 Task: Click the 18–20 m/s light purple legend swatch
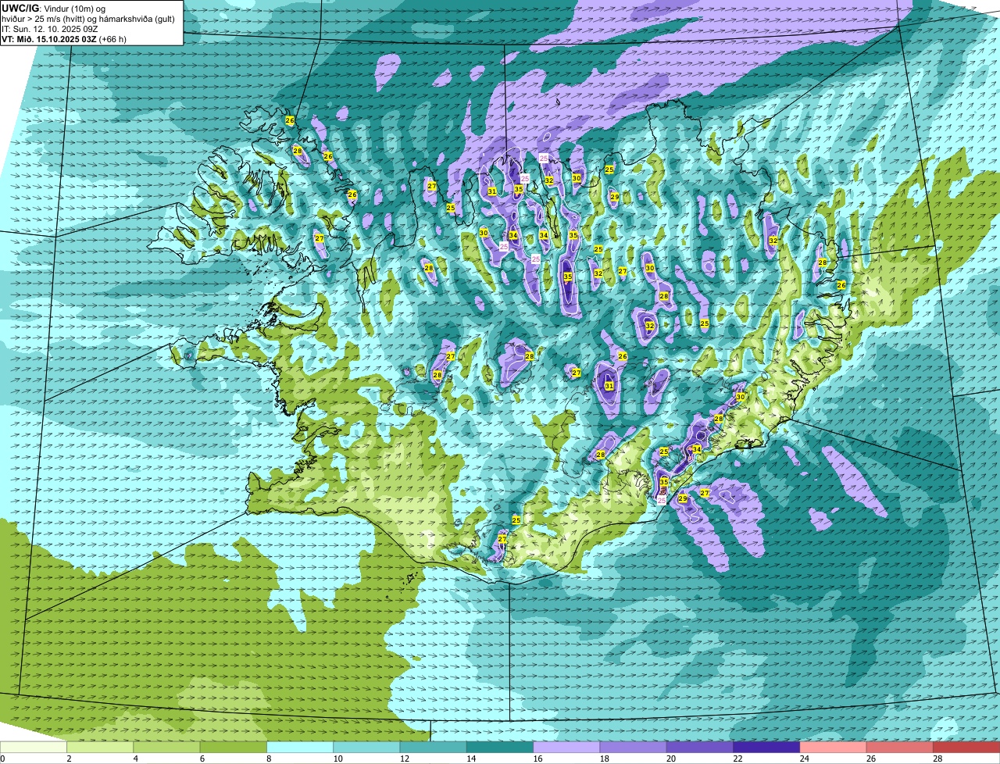coord(634,747)
